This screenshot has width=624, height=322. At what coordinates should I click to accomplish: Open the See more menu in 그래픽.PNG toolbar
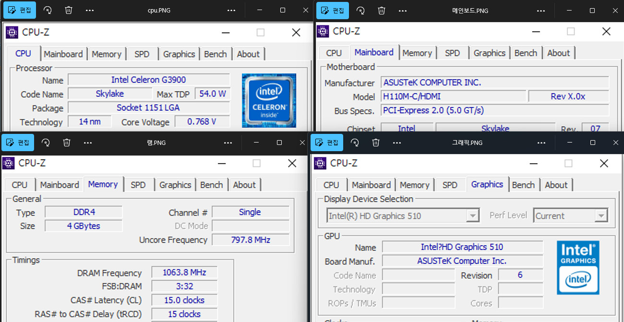[396, 142]
